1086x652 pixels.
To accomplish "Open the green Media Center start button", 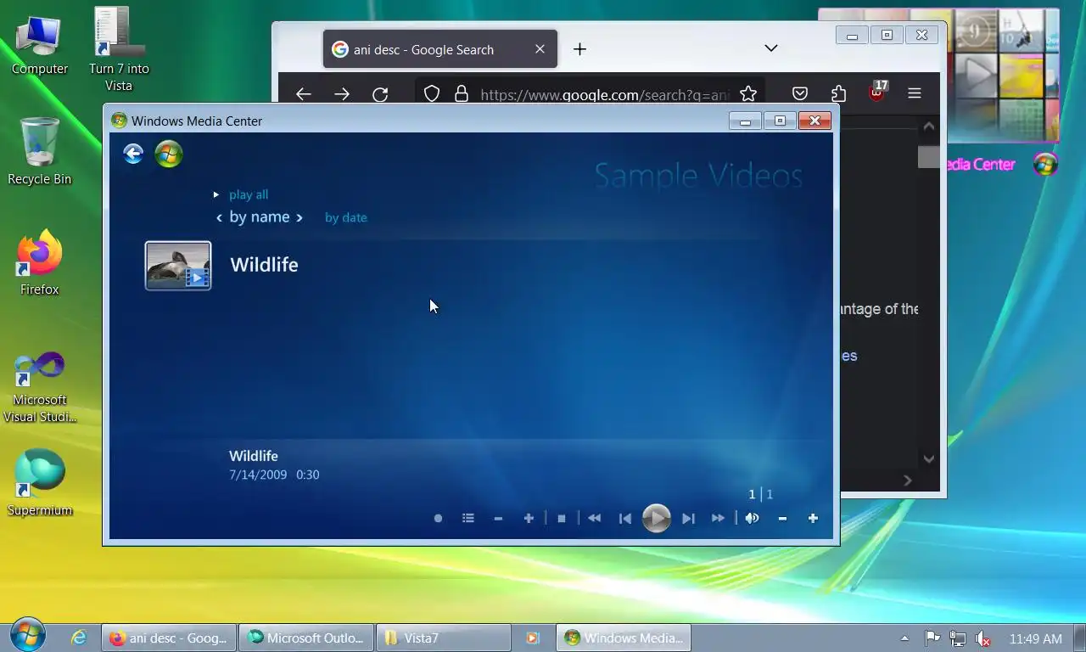I will pos(169,154).
